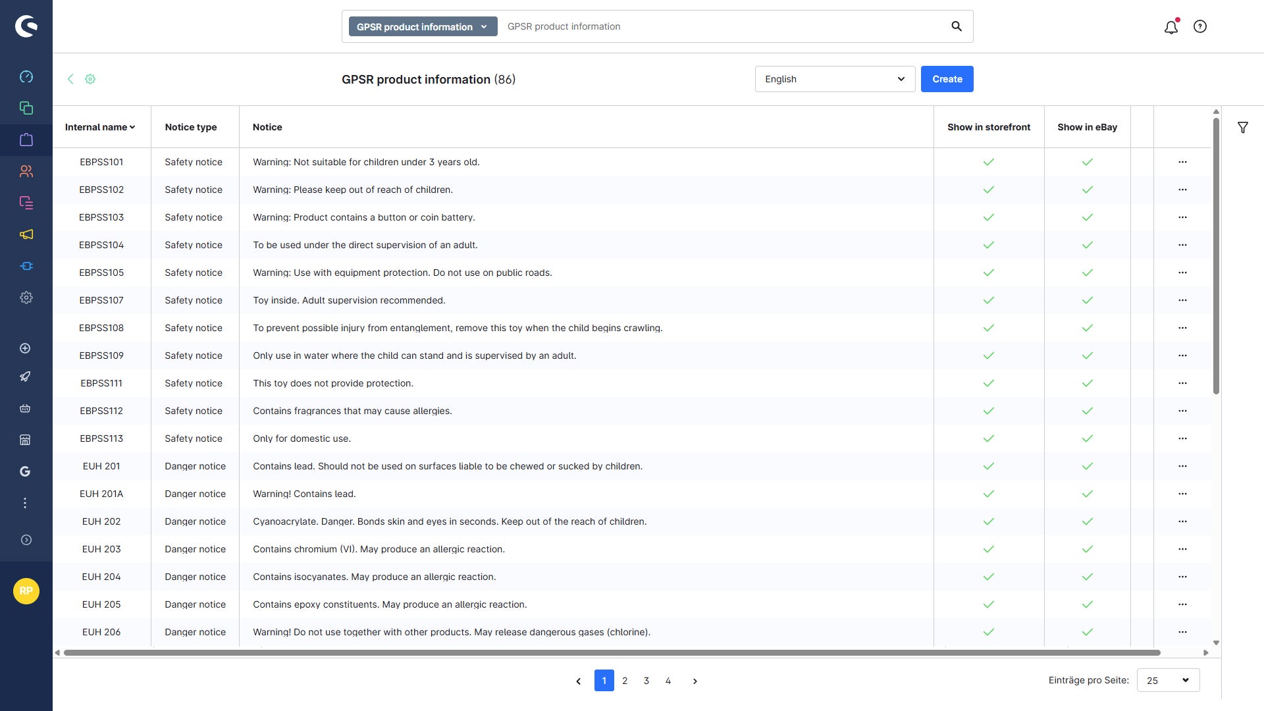Image resolution: width=1264 pixels, height=711 pixels.
Task: Go to next page with right arrow
Action: tap(695, 681)
